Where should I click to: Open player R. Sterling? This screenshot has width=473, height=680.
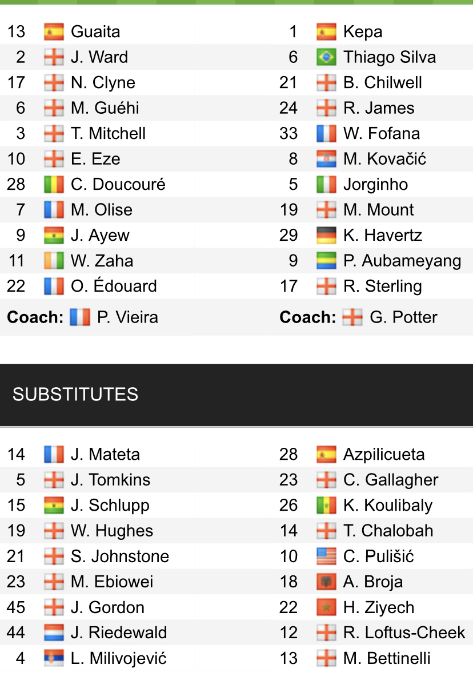[x=382, y=286]
